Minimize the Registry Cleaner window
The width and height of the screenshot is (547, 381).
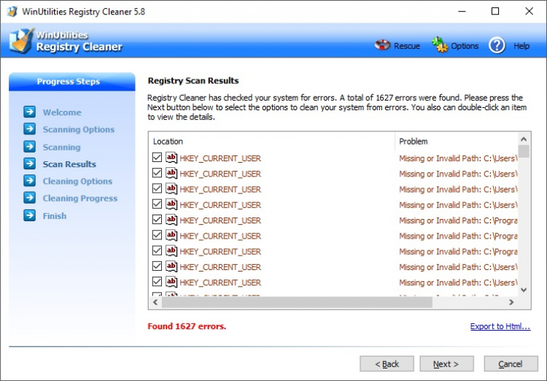(x=462, y=11)
